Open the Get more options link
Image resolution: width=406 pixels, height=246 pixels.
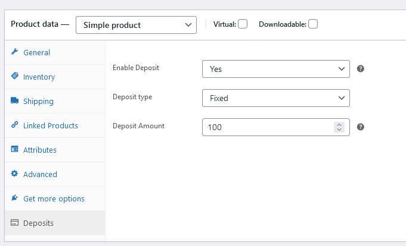tap(55, 199)
